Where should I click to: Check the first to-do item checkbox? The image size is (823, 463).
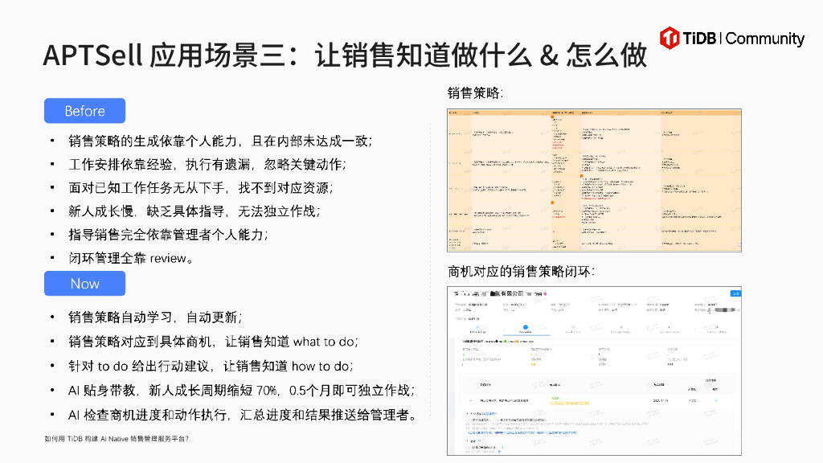[468, 418]
